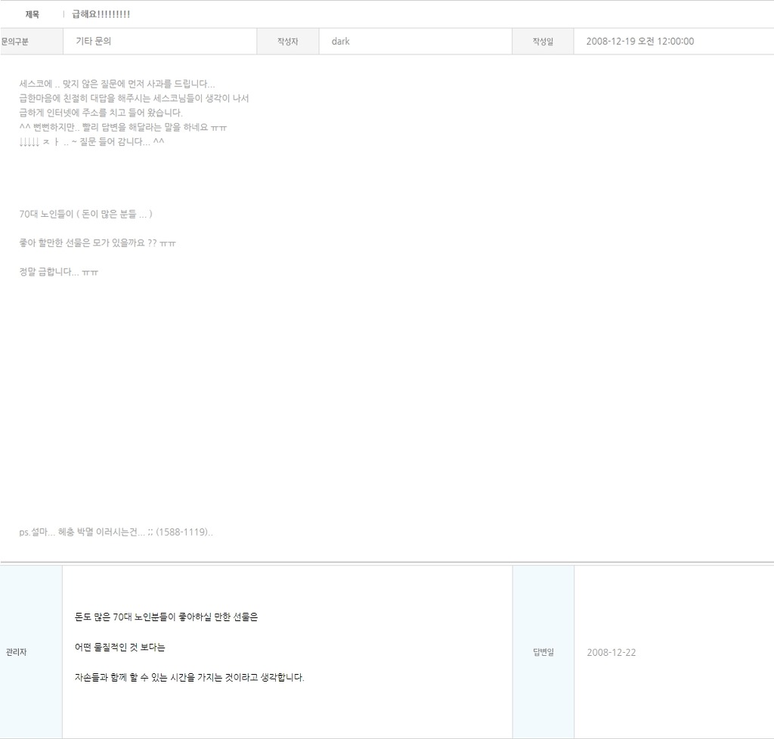Image resolution: width=774 pixels, height=739 pixels.
Task: Click the '답변일' label cell
Action: [543, 652]
